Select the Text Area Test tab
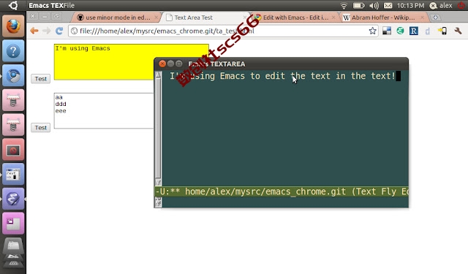The width and height of the screenshot is (468, 274). 206,18
